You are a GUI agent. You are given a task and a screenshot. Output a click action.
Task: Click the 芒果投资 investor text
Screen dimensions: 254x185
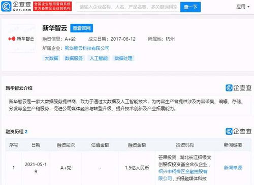tap(167, 158)
